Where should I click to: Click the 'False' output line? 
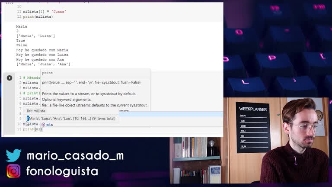click(22, 45)
